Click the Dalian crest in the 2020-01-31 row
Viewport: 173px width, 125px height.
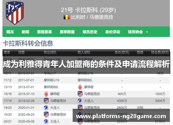tap(46, 108)
